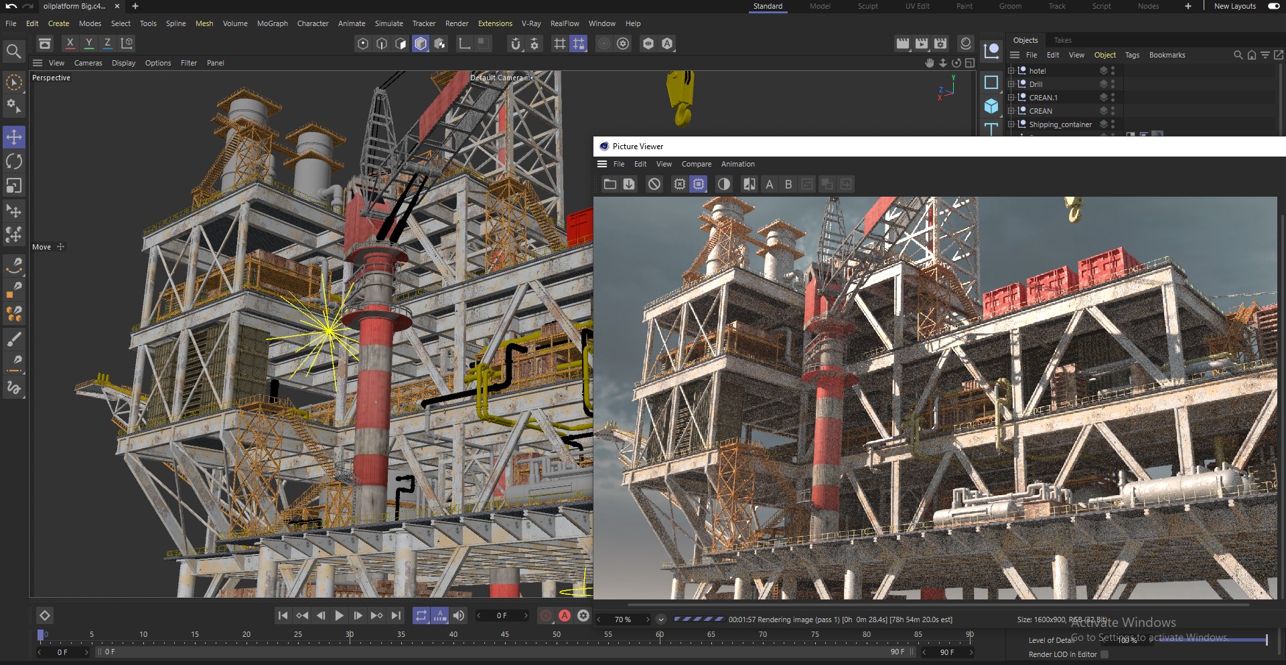Screen dimensions: 1286x665
Task: Open render settings clapperboard gear icon
Action: [x=940, y=43]
